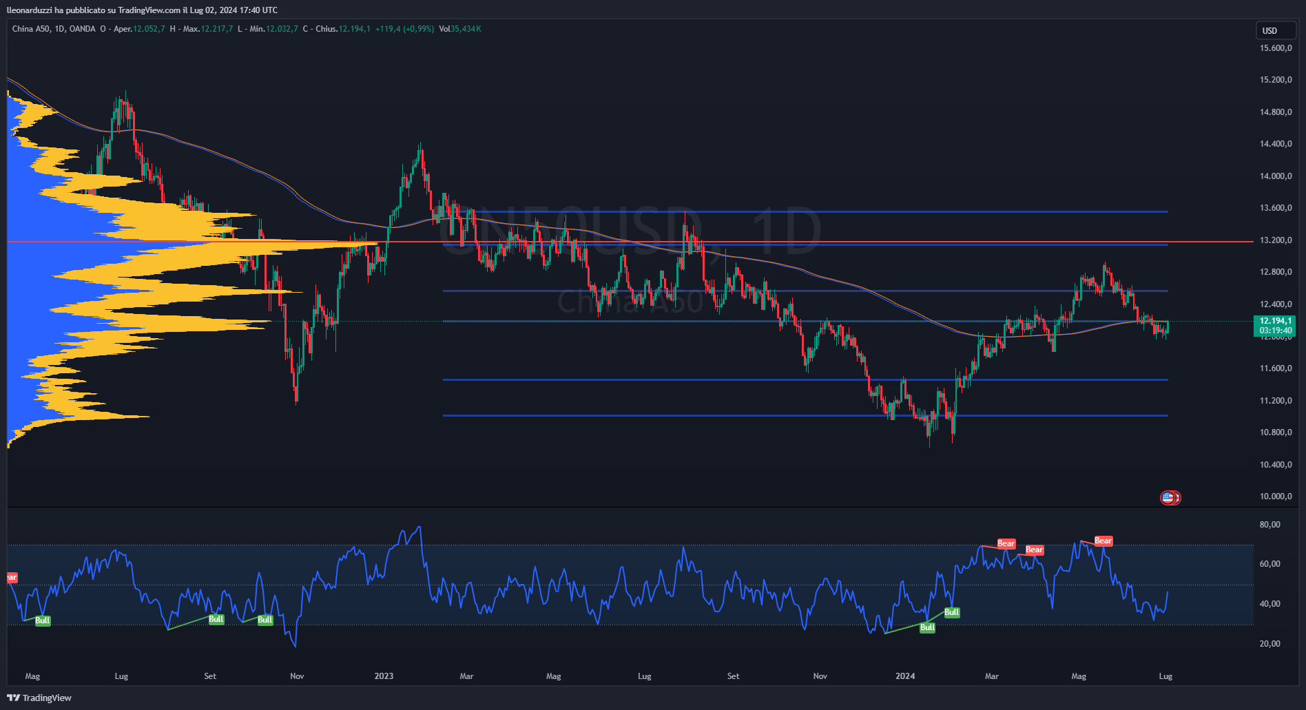Screen dimensions: 1306x710
Task: Click the Vol 35,434K reading
Action: 460,29
